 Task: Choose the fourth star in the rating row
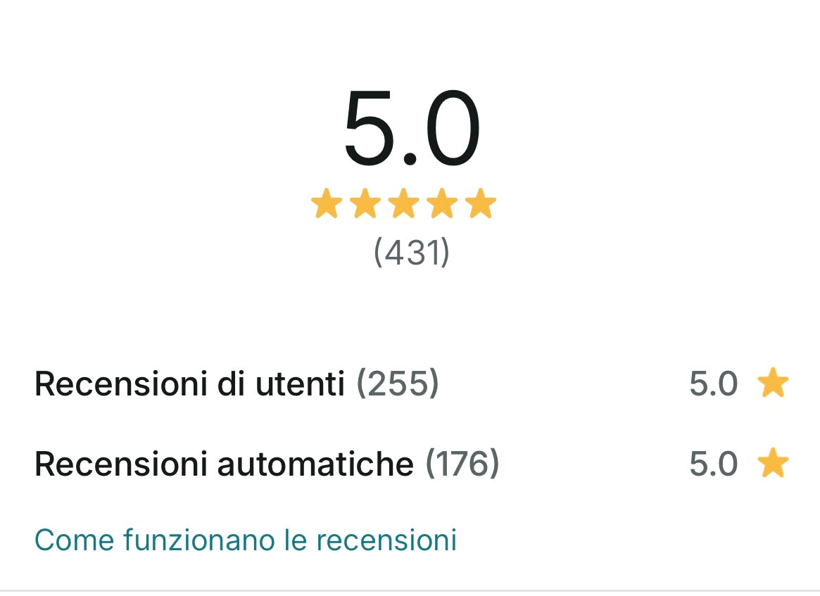tap(443, 204)
